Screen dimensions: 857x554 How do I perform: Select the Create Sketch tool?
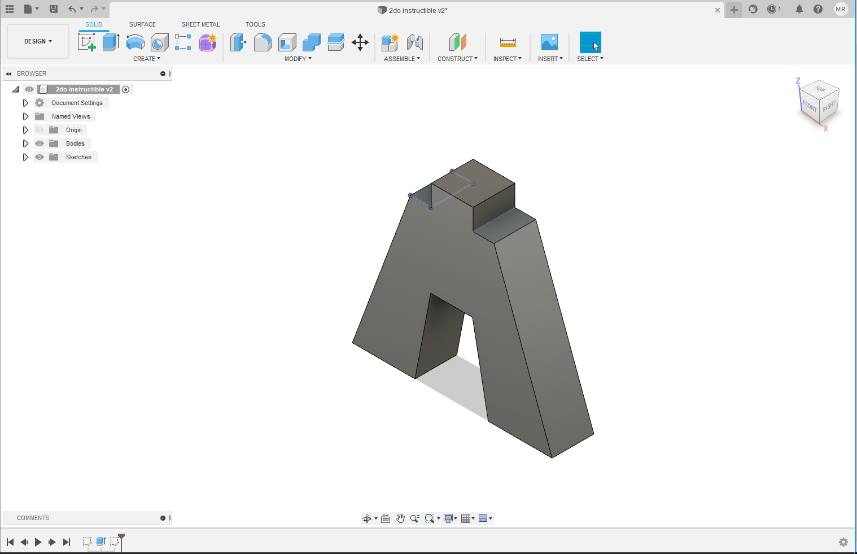(x=86, y=42)
